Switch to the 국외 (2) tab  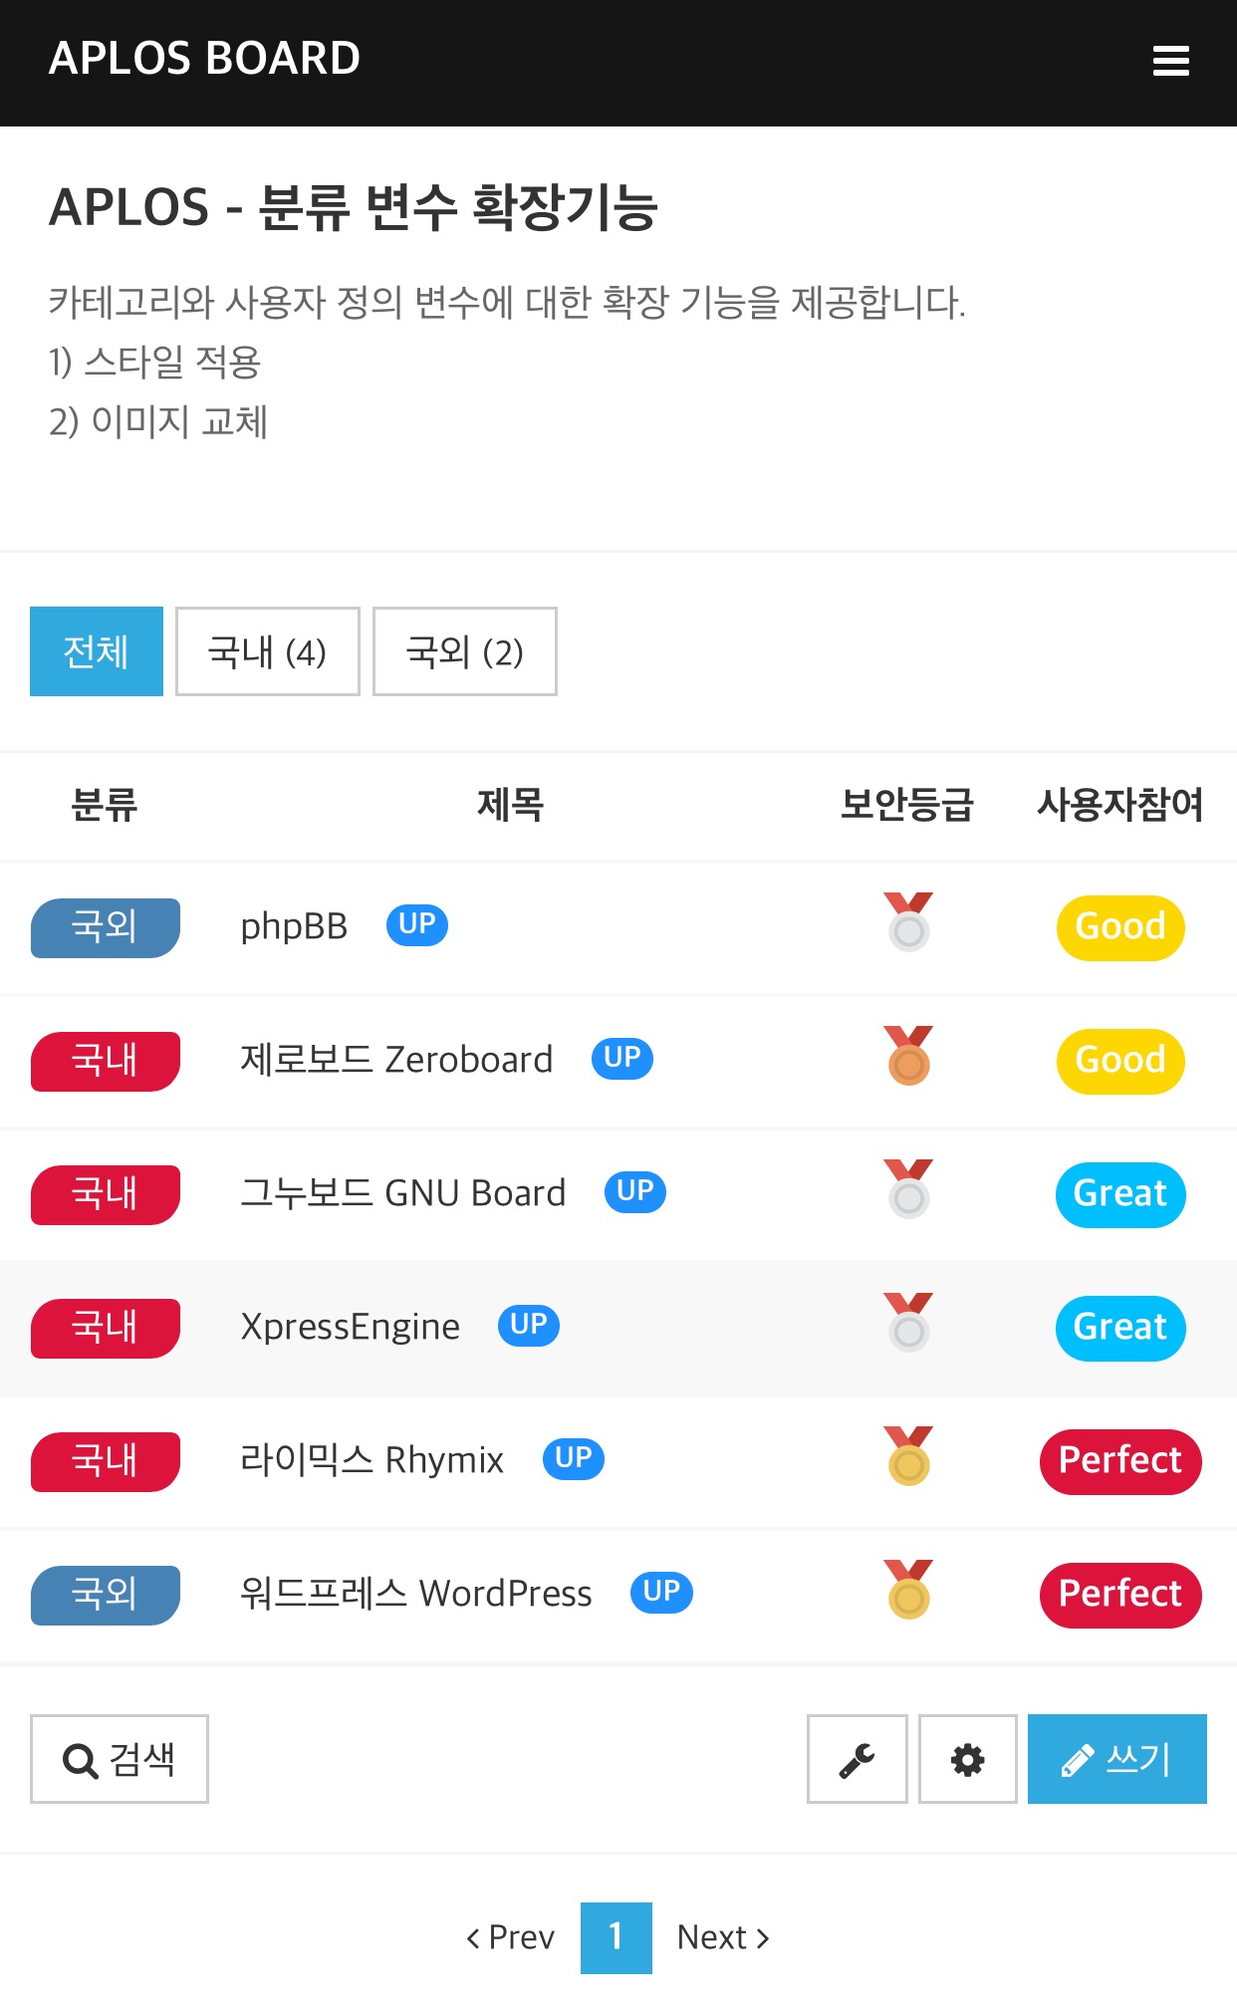pos(464,651)
